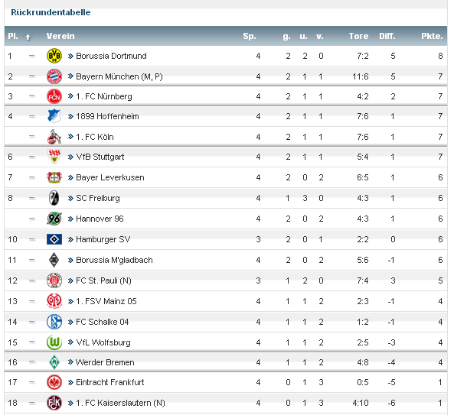Open the 1. FSV Mainz 05 link
This screenshot has width=454, height=415.
point(106,301)
